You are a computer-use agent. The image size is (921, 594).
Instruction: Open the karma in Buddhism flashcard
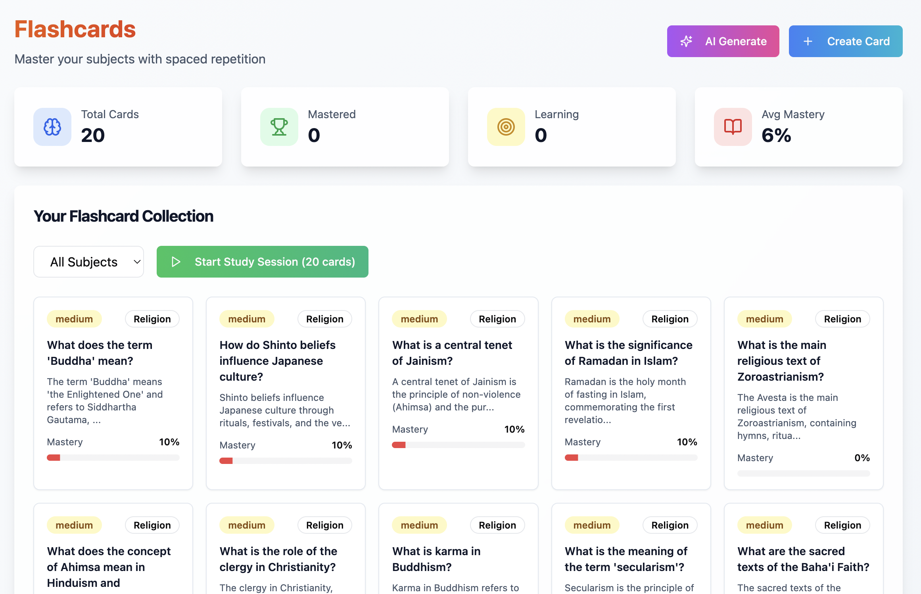(436, 559)
